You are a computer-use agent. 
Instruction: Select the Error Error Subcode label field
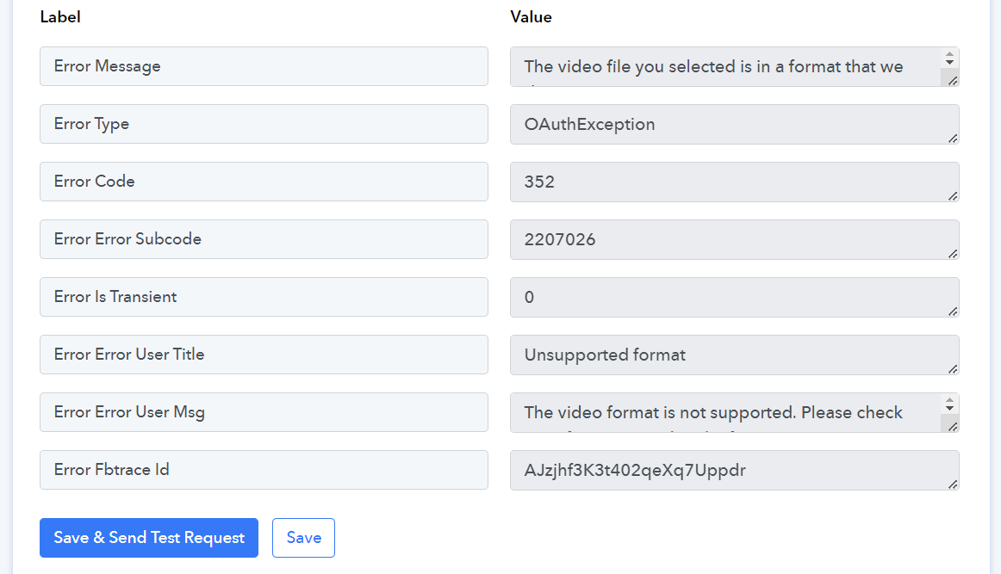pyautogui.click(x=264, y=239)
